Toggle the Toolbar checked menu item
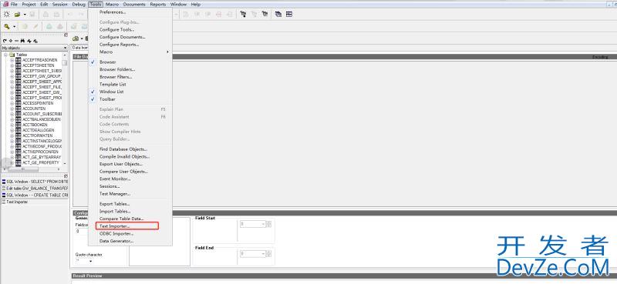The image size is (617, 284). click(x=107, y=99)
